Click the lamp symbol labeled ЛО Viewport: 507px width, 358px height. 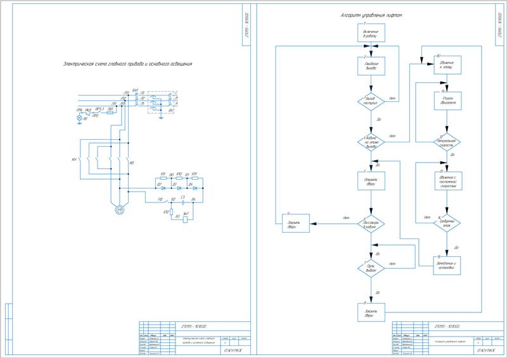pos(80,118)
